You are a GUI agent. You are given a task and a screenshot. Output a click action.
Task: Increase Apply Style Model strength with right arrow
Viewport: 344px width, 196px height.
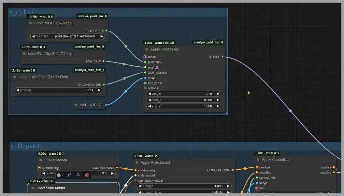click(x=228, y=186)
